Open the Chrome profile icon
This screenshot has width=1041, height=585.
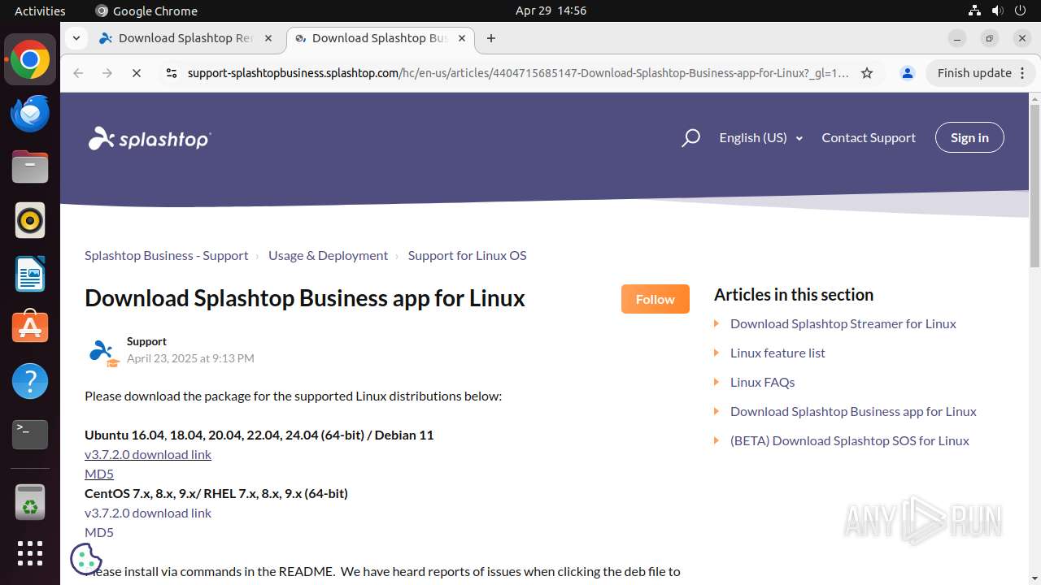point(908,73)
